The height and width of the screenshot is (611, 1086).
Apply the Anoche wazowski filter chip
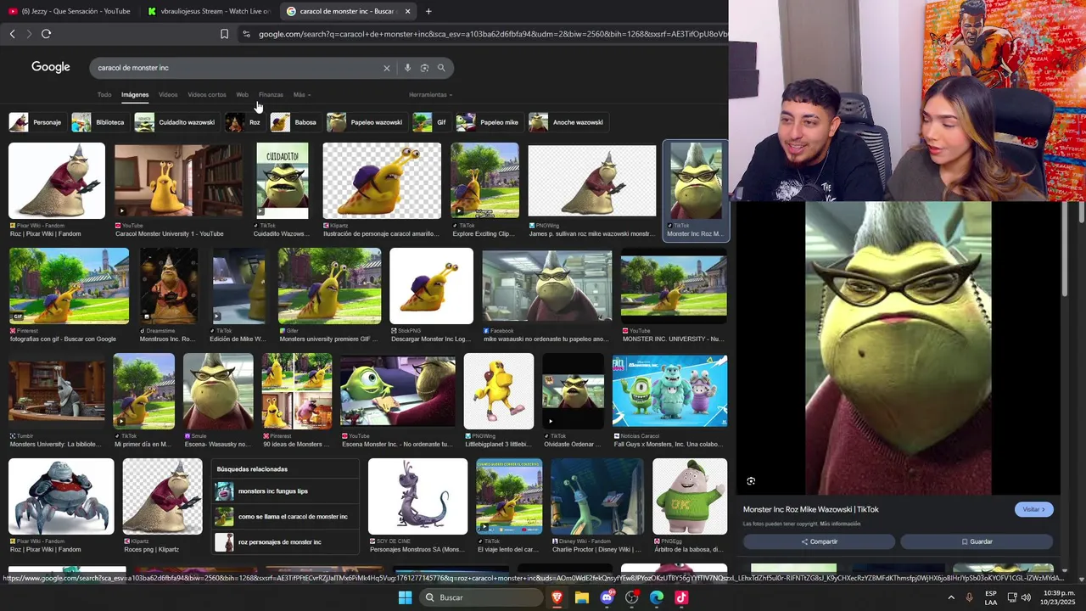(x=567, y=122)
